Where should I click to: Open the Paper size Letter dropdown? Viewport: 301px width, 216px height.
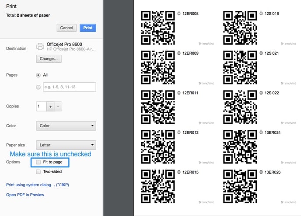pyautogui.click(x=66, y=145)
